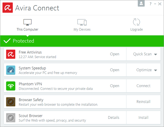Screen dimensions: 164x127
Task: Install Scout Browser
Action: (x=143, y=117)
